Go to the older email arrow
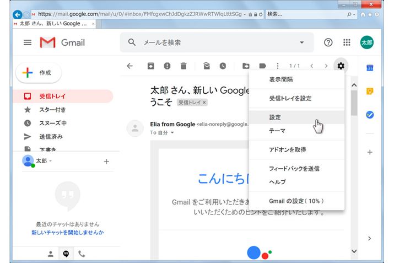Viewport: 394px width, 263px height. (x=326, y=66)
